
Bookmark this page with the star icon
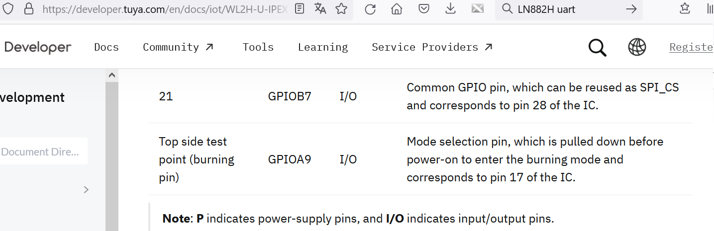tap(341, 8)
